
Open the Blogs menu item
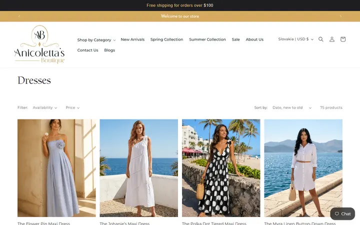pos(109,50)
